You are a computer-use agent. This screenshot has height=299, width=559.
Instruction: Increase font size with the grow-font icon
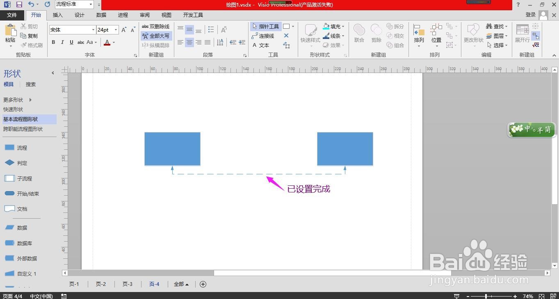[x=124, y=30]
